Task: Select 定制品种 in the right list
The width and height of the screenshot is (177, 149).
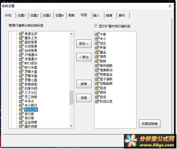Action: click(106, 83)
